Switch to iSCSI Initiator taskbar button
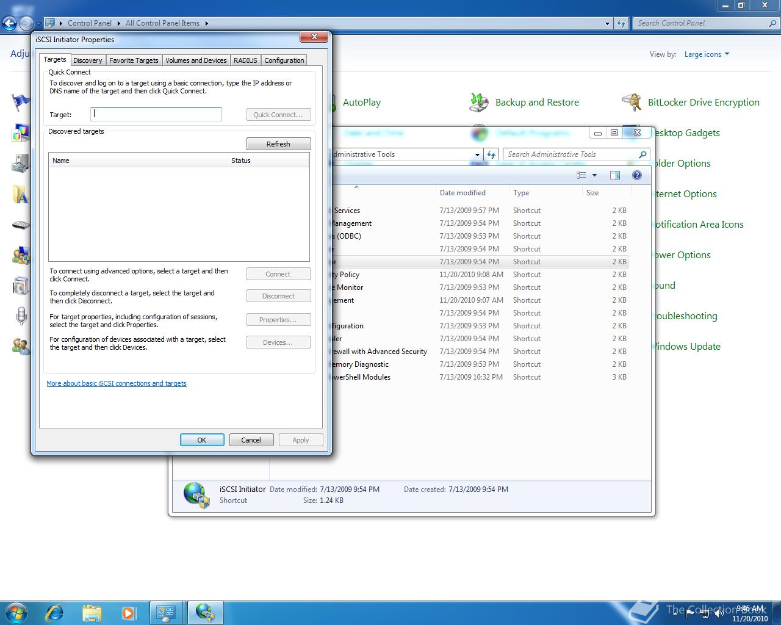Viewport: 781px width, 625px height. (205, 612)
